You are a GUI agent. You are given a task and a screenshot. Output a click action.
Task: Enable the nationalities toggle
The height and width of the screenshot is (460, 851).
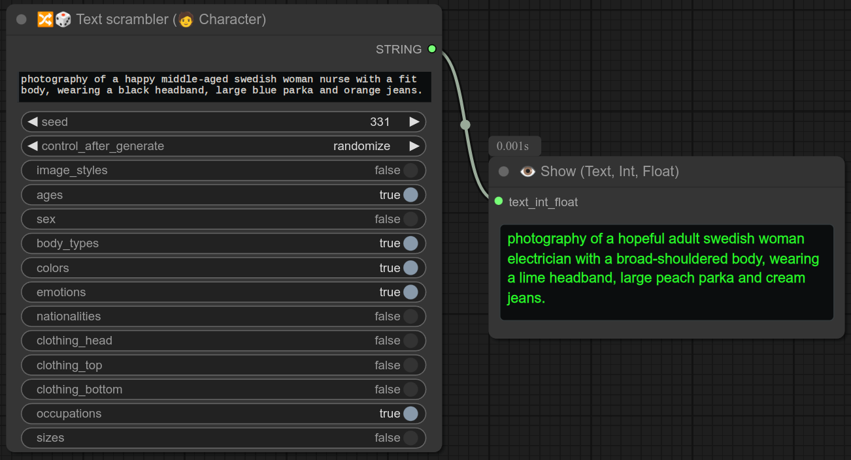[410, 316]
